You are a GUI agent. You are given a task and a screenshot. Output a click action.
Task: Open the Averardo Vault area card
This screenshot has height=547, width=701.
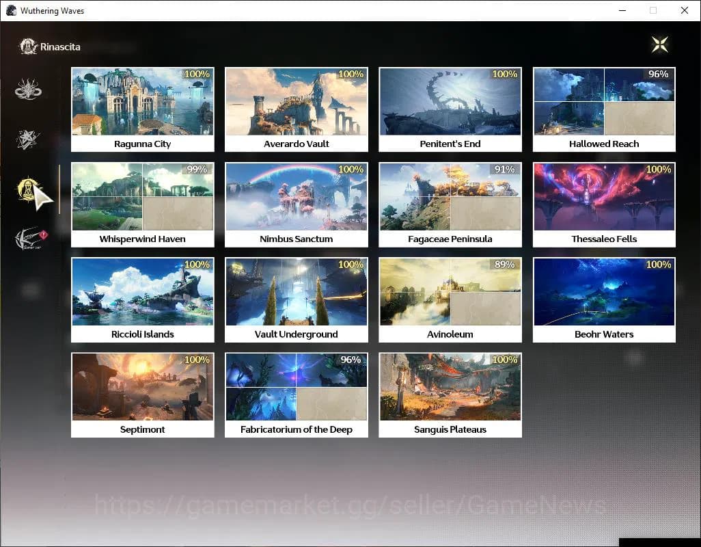click(x=297, y=109)
